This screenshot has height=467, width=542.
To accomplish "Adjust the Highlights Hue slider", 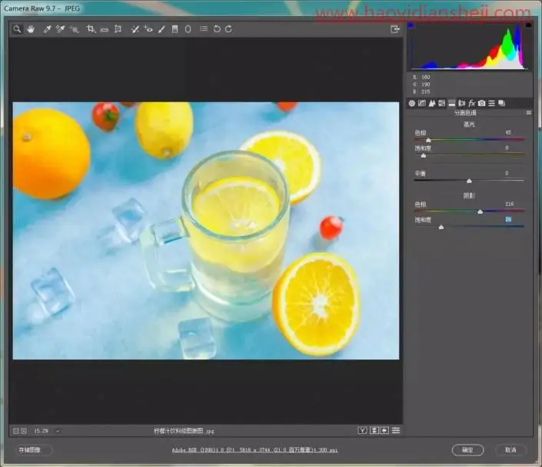I will 428,140.
